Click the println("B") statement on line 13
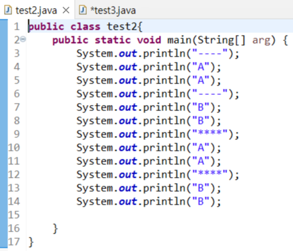Screen dimensions: 293x251 tap(149, 188)
